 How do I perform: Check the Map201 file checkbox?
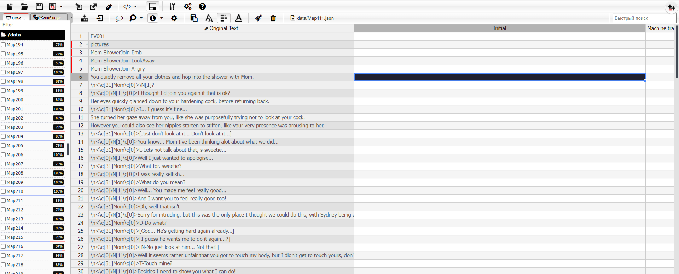click(x=4, y=109)
